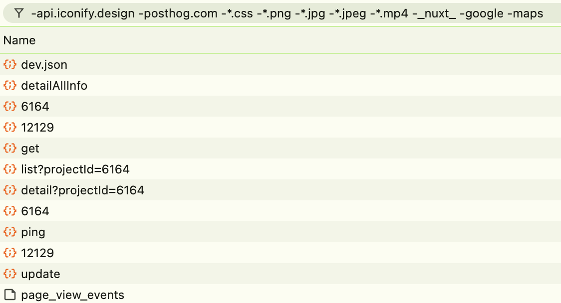Open the detailAllInfo request name
The width and height of the screenshot is (561, 303).
click(x=54, y=85)
